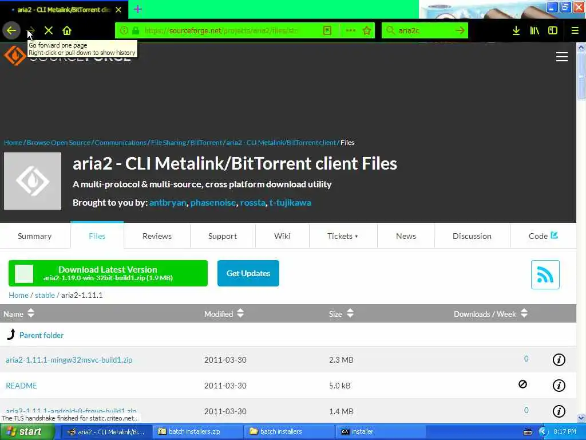Open the library bookshelf icon
This screenshot has height=440, width=586.
[x=534, y=30]
